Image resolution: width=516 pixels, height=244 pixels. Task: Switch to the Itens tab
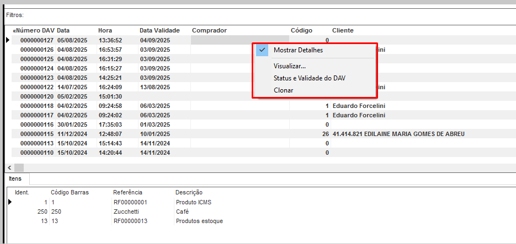(x=15, y=179)
